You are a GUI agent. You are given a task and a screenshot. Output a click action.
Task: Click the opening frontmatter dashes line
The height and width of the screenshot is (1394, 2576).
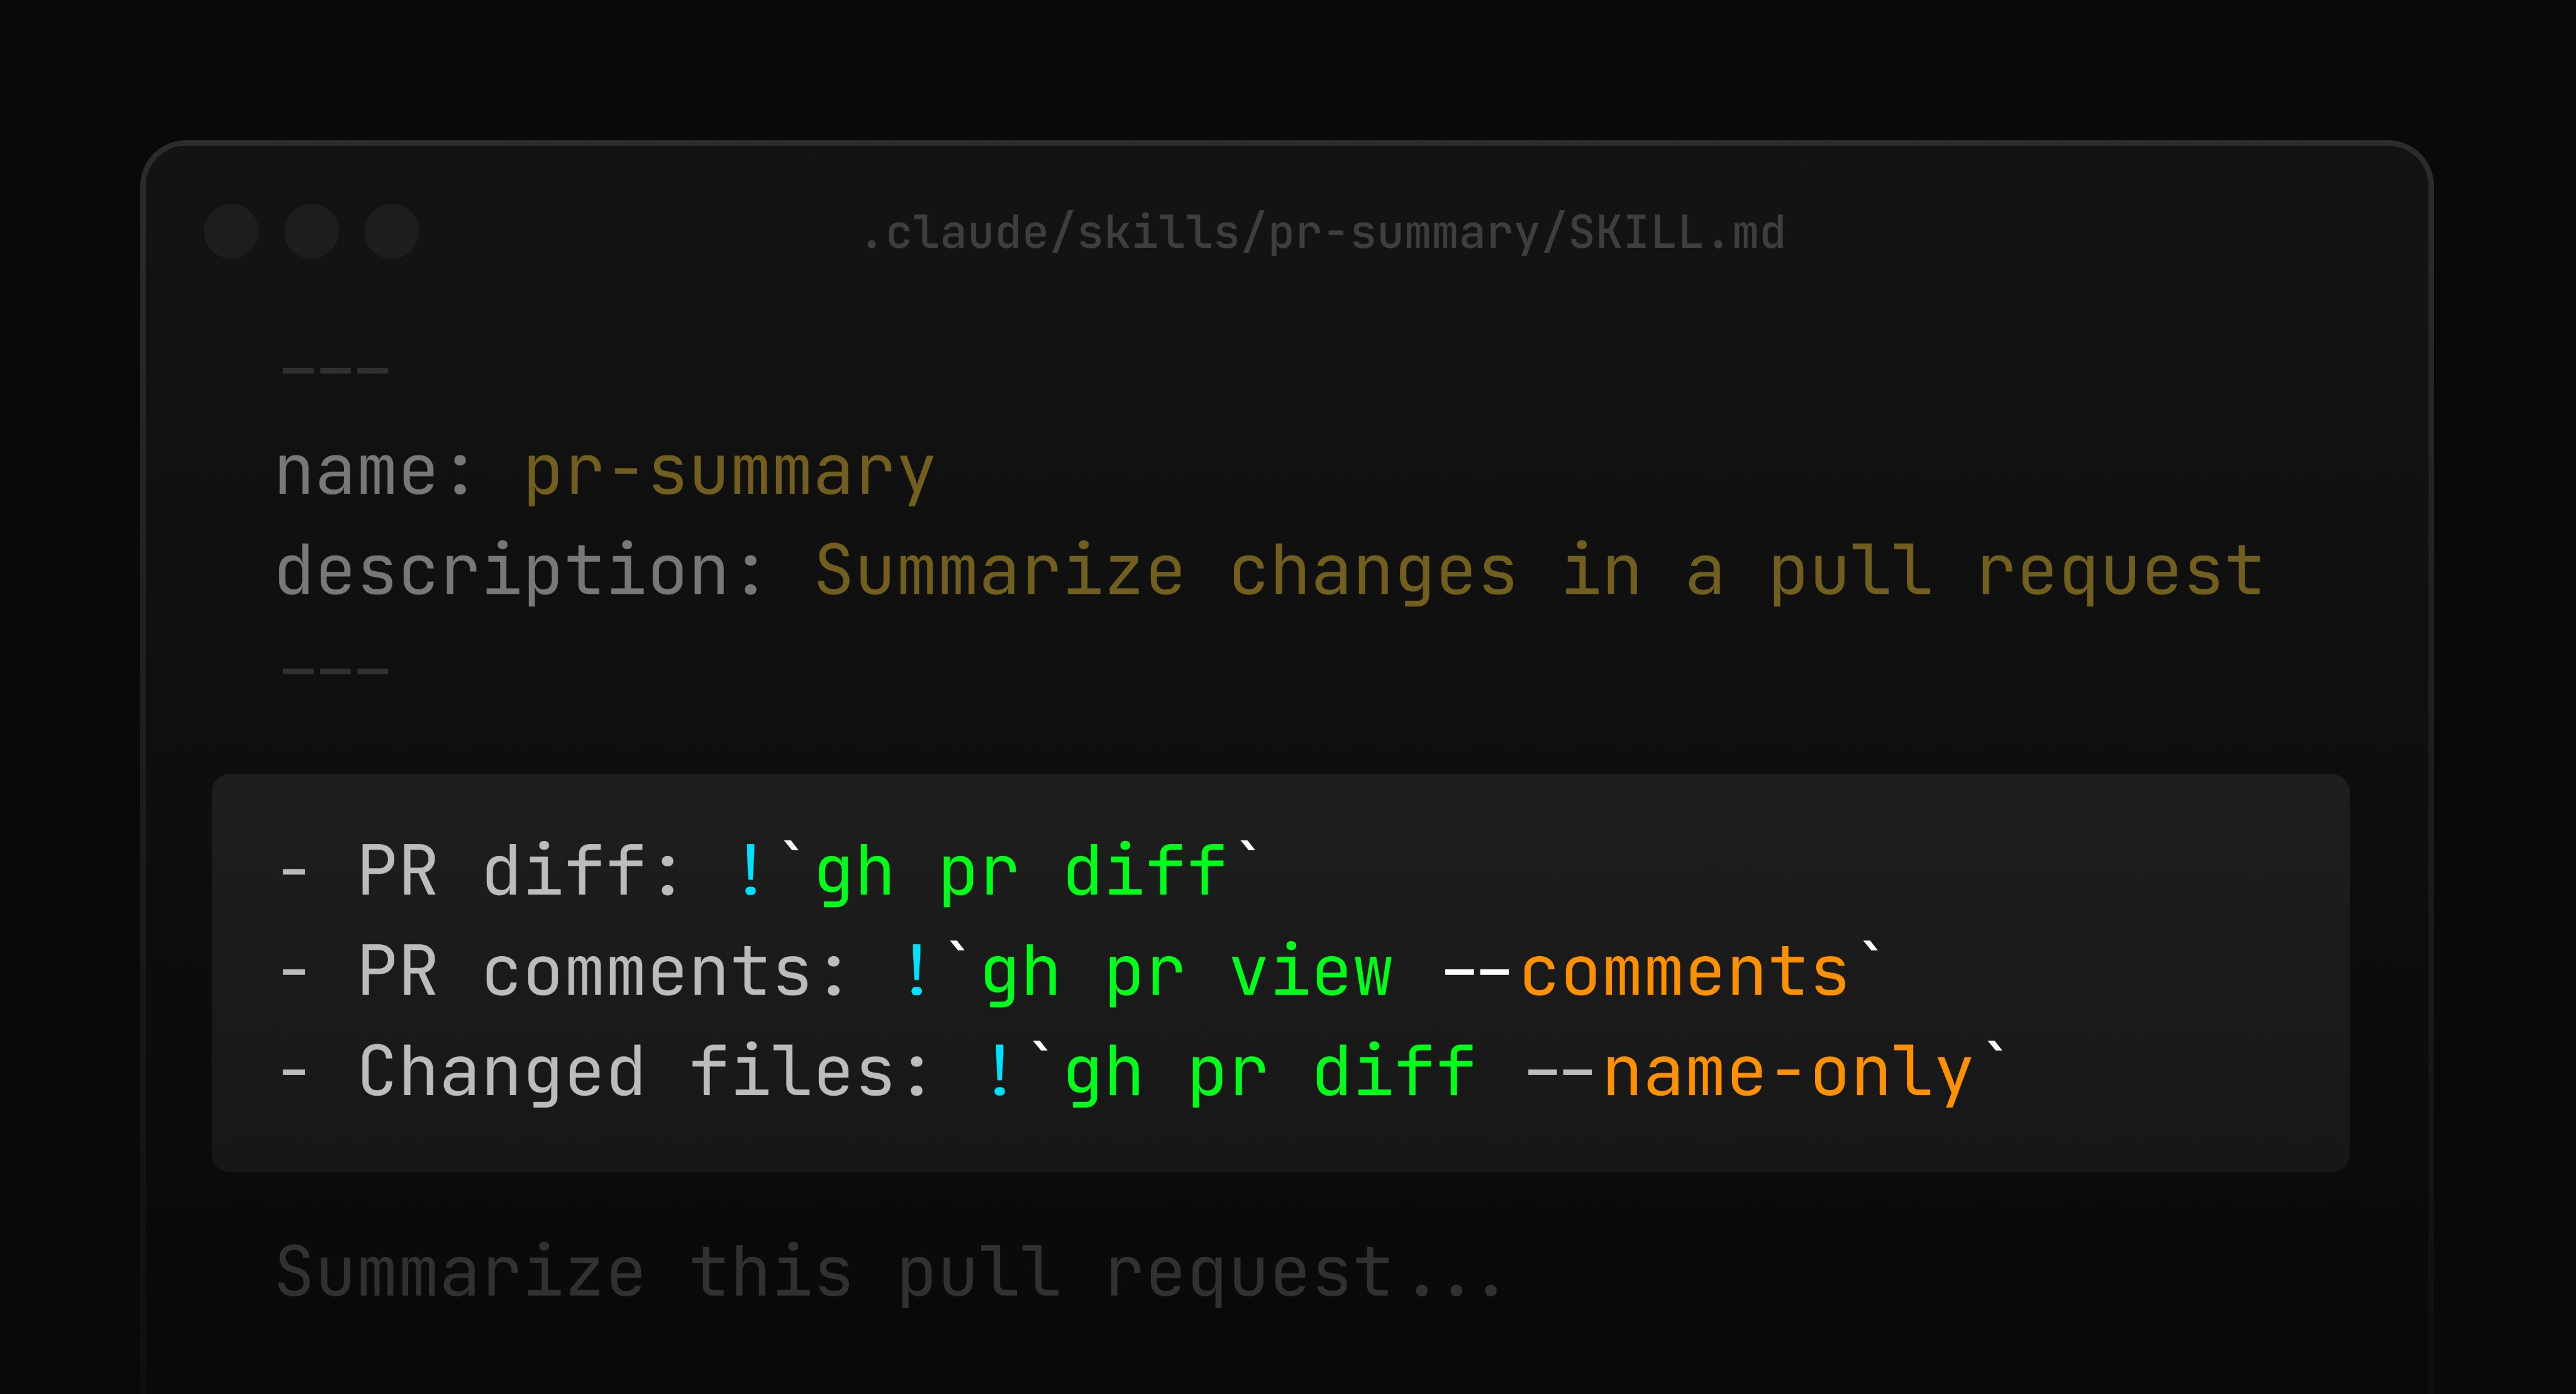tap(335, 371)
